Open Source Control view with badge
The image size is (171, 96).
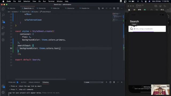(x=3, y=21)
